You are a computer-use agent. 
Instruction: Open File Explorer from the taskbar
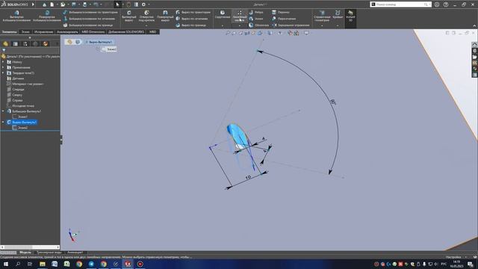pos(43,264)
